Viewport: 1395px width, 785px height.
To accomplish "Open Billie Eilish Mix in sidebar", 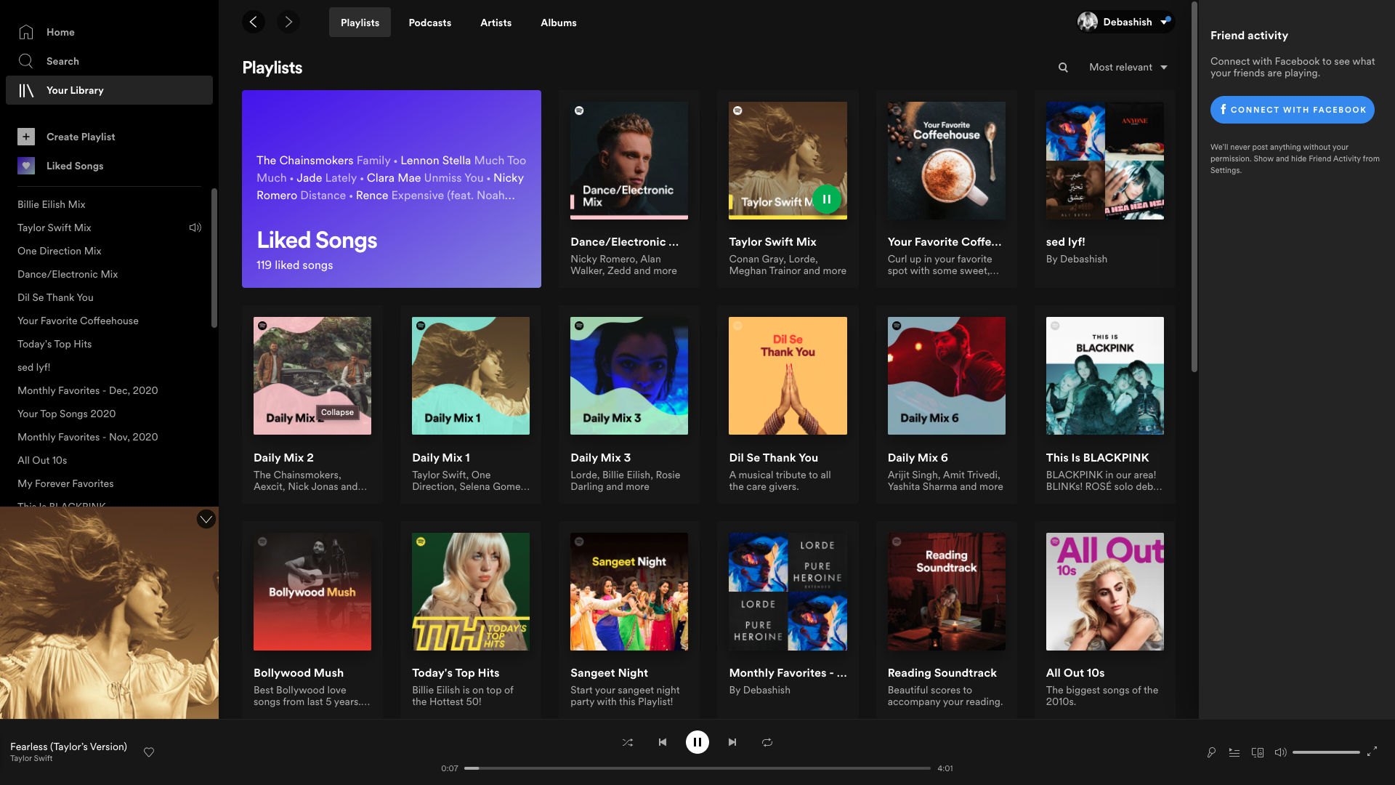I will coord(52,204).
